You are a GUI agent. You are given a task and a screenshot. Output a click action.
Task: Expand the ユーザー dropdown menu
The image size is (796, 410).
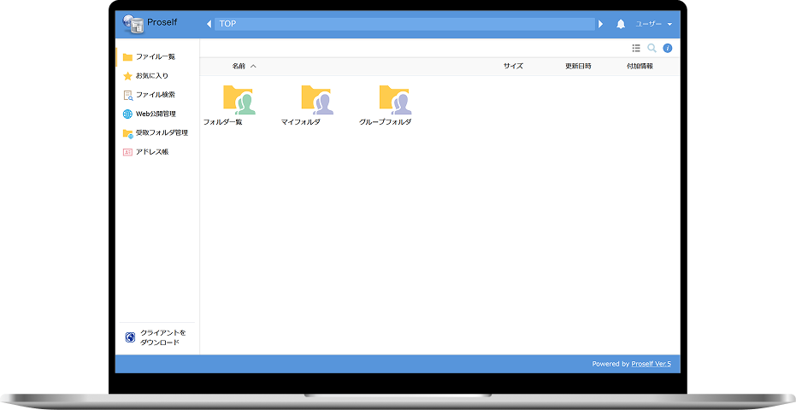pos(653,24)
